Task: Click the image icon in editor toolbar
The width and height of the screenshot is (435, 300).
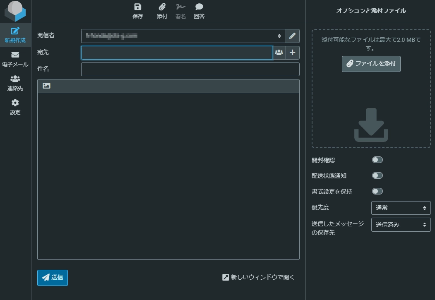Action: [x=46, y=86]
